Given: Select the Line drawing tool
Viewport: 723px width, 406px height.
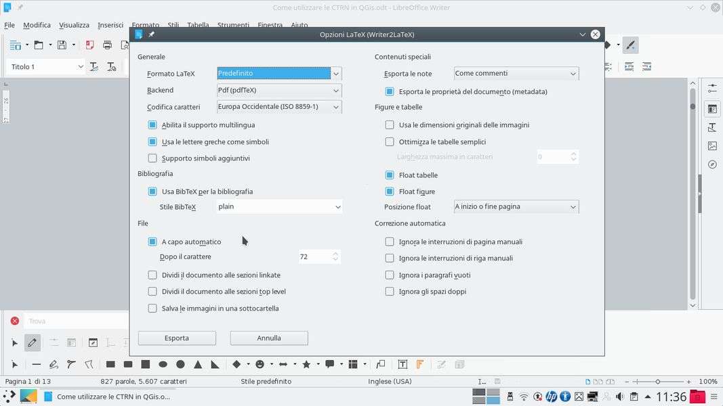Looking at the screenshot, I should point(37,365).
